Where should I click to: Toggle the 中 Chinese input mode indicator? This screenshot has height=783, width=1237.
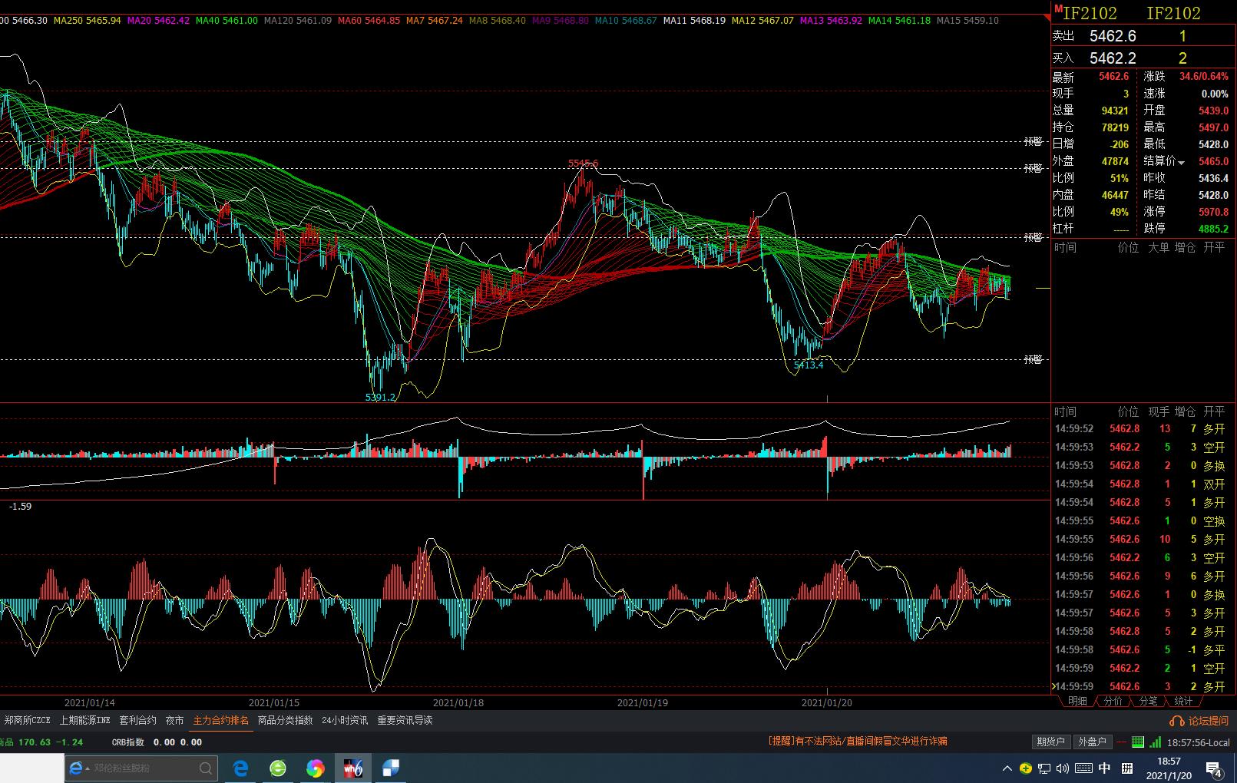[1104, 768]
